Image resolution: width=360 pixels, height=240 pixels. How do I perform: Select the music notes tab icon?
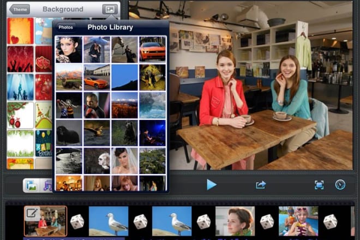pos(47,185)
